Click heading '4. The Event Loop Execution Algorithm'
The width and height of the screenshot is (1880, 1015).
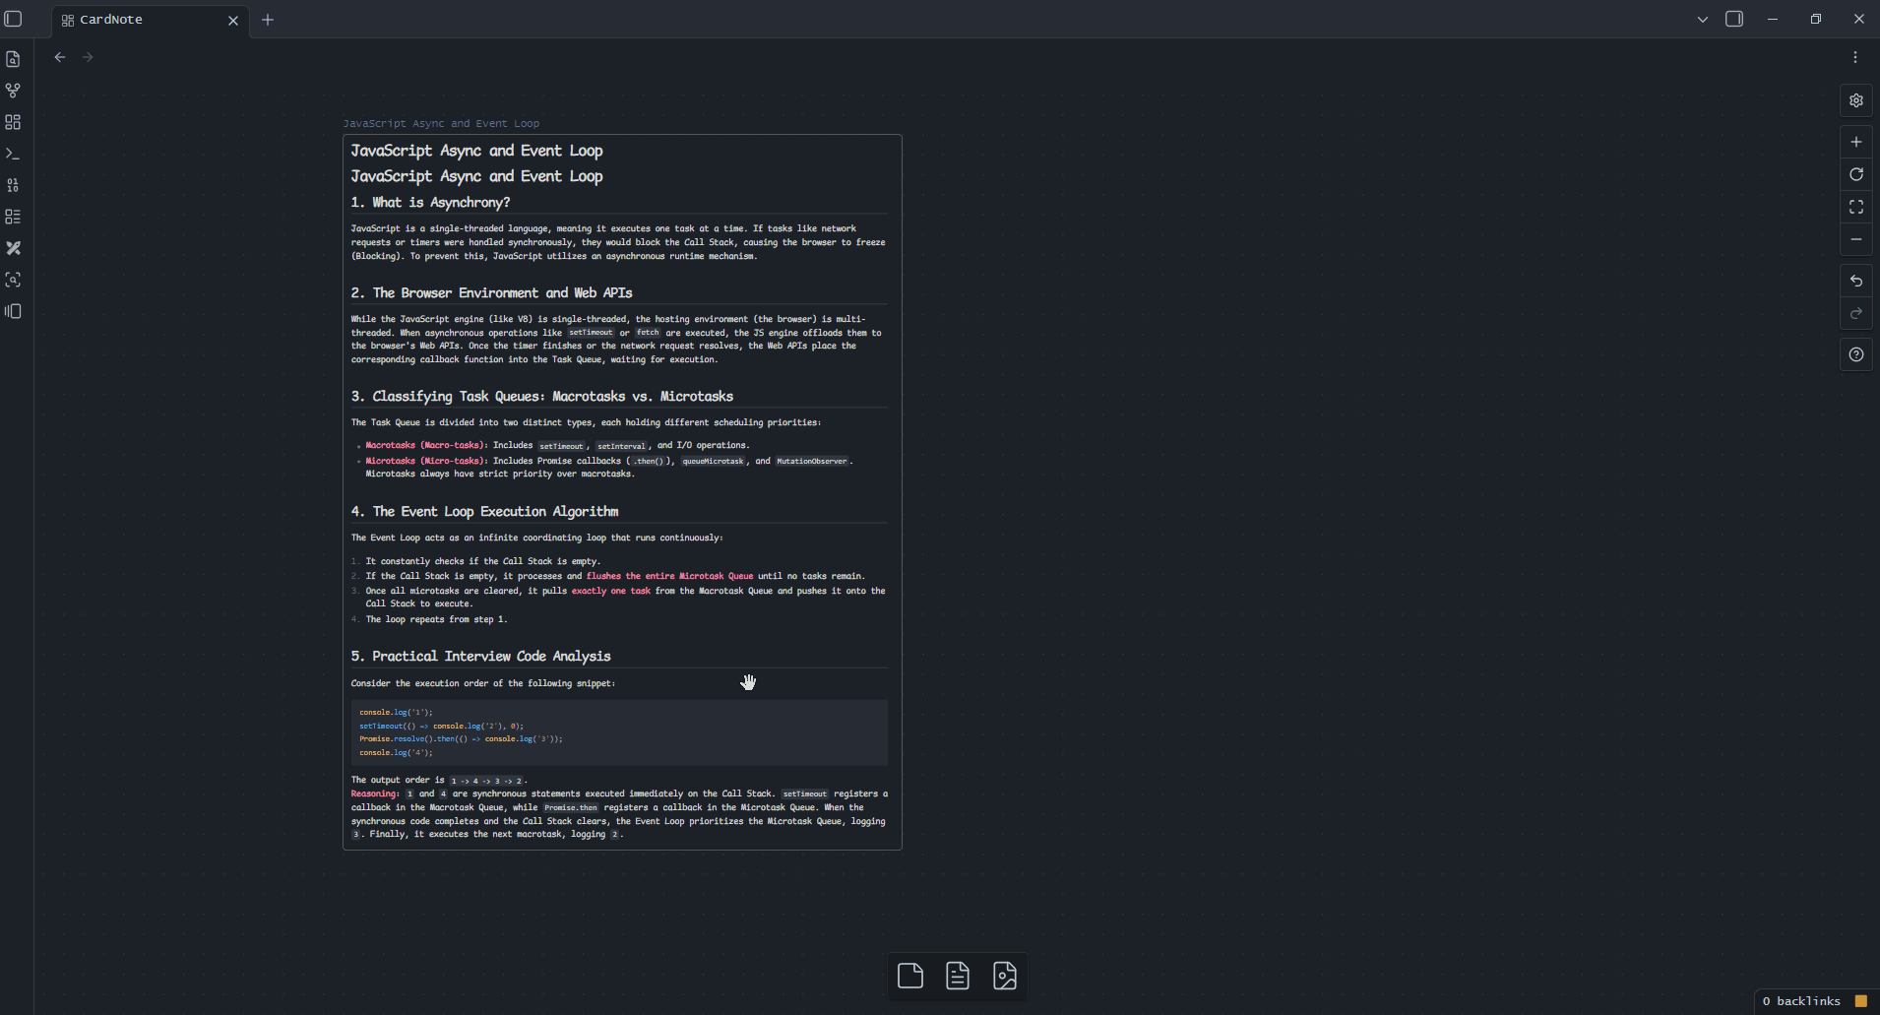coord(485,511)
